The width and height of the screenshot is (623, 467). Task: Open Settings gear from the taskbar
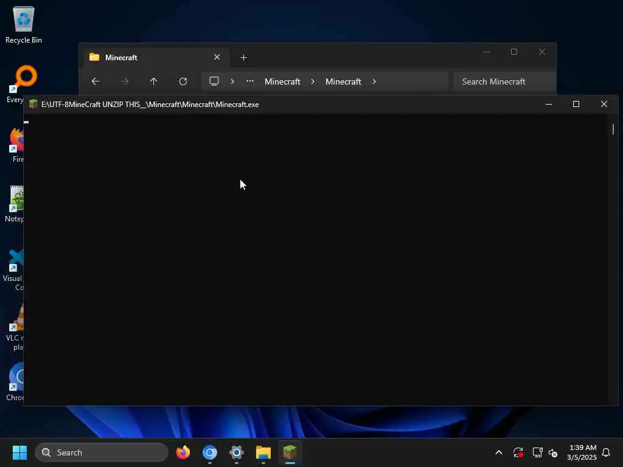[237, 452]
